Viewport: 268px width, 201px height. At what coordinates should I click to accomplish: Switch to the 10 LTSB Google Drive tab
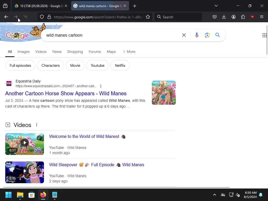40,6
